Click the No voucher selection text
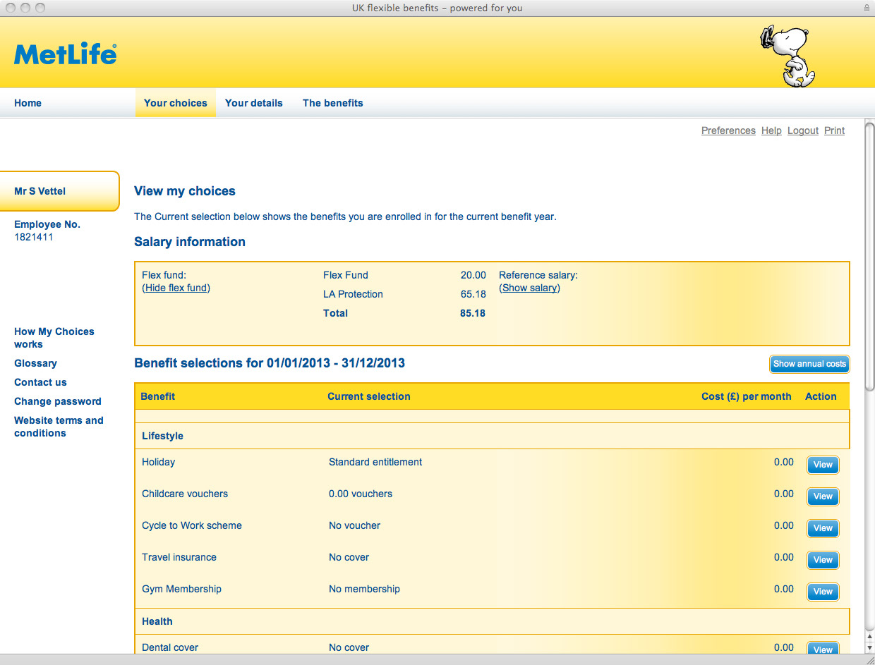875x665 pixels. (x=354, y=525)
